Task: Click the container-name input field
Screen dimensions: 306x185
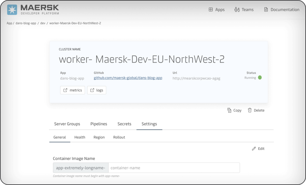Action: 174,168
